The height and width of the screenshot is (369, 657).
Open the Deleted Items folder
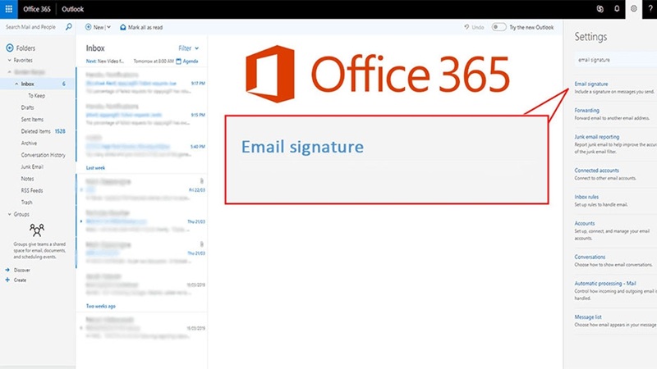point(35,131)
